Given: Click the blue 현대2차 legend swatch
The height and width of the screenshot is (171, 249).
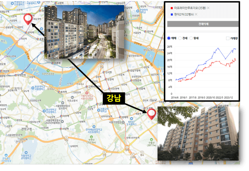Looking at the screenshot, I should [172, 14].
